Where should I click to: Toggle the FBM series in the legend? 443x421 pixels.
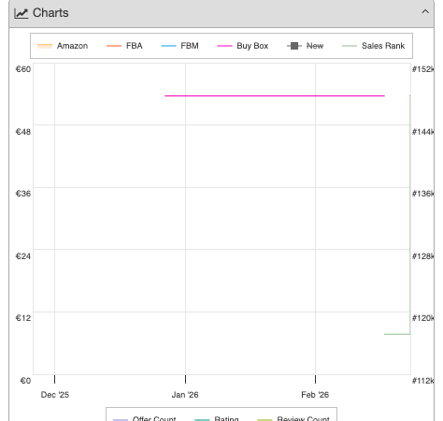[x=179, y=46]
